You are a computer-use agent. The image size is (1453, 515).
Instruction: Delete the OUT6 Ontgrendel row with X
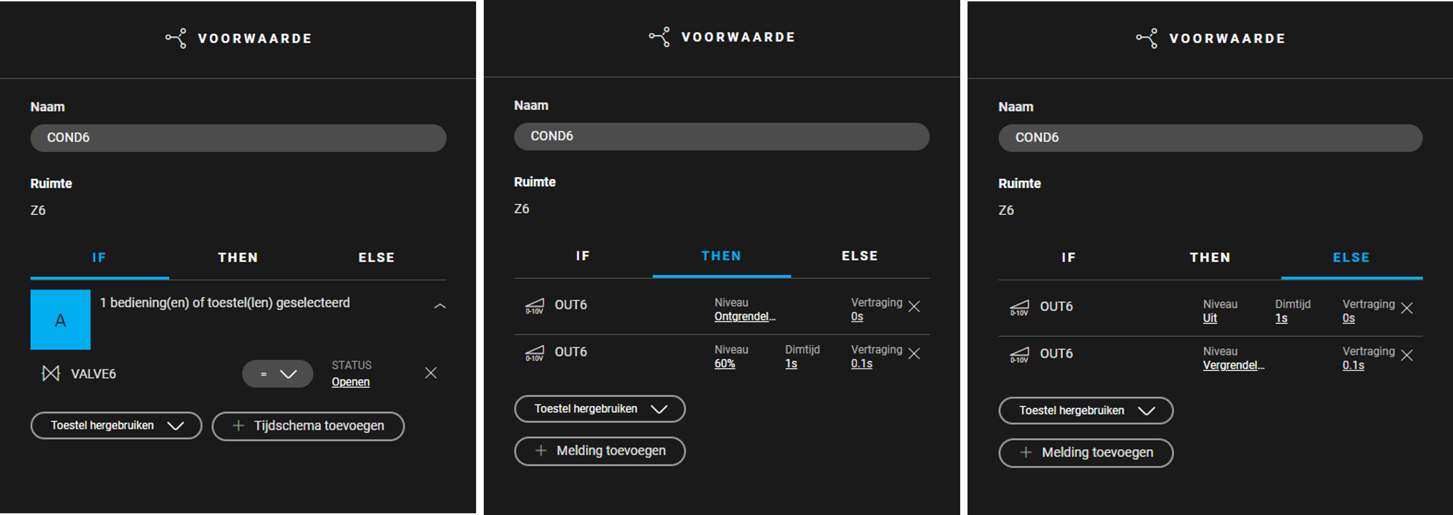[914, 306]
